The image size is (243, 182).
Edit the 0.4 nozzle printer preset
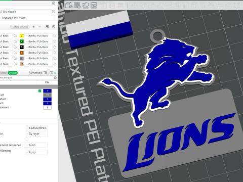(54, 12)
